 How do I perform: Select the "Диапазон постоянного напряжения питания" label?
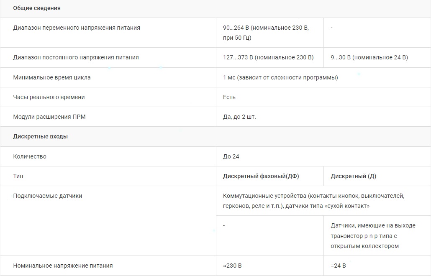(x=76, y=57)
